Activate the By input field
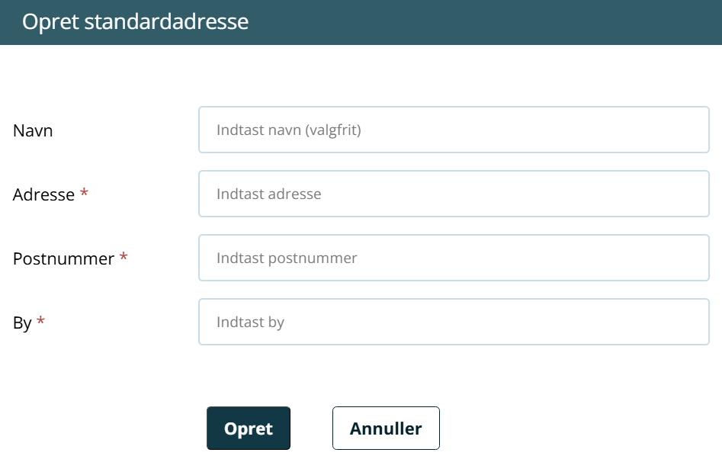This screenshot has width=722, height=459. [x=454, y=321]
